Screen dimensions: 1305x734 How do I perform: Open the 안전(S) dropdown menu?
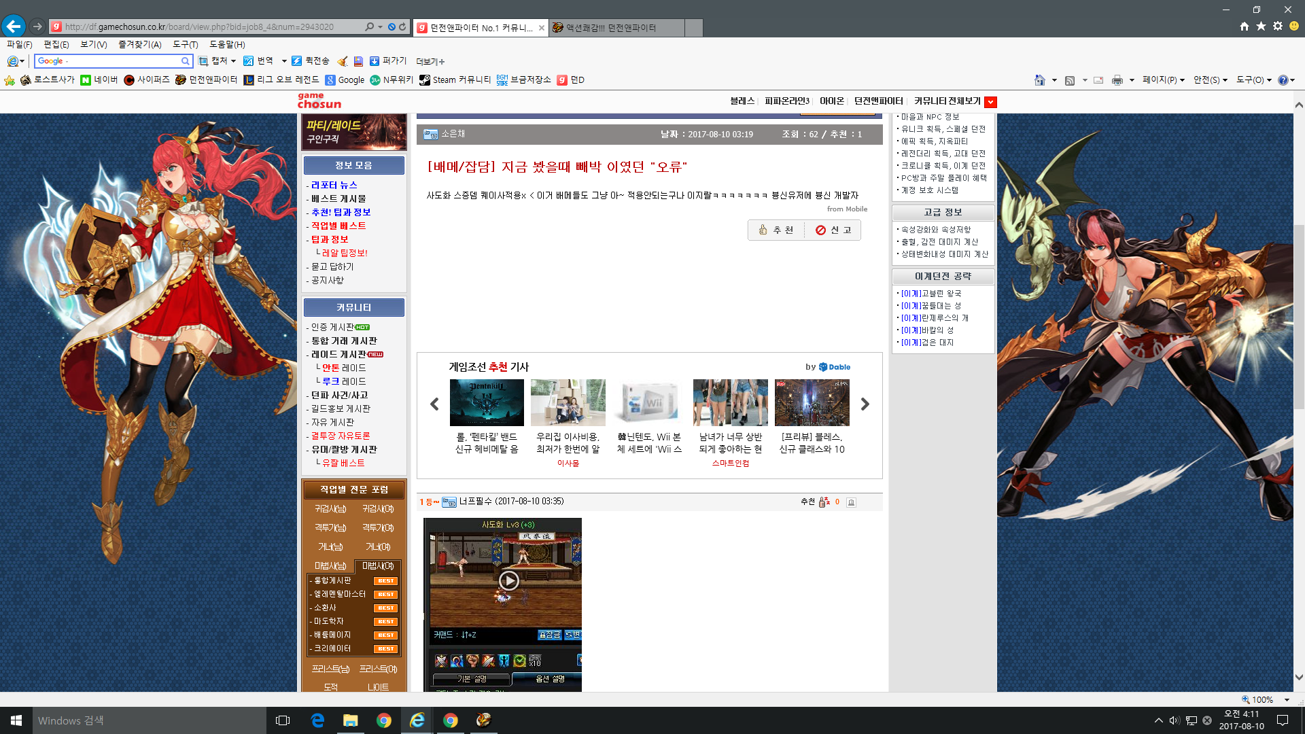tap(1210, 80)
